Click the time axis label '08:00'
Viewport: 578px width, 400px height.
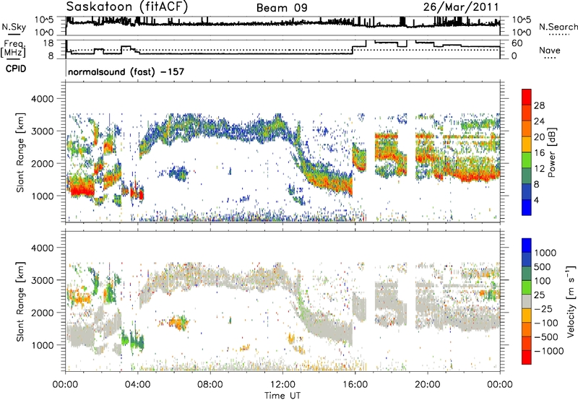[210, 385]
